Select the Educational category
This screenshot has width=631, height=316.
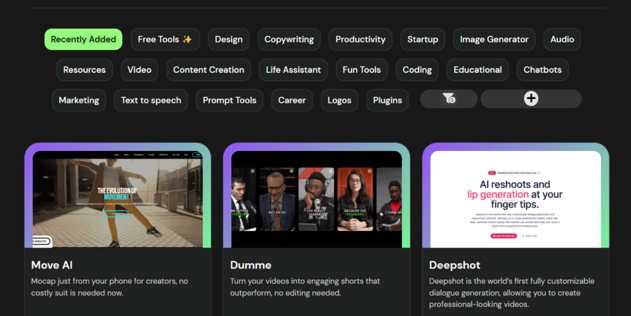[x=478, y=70]
